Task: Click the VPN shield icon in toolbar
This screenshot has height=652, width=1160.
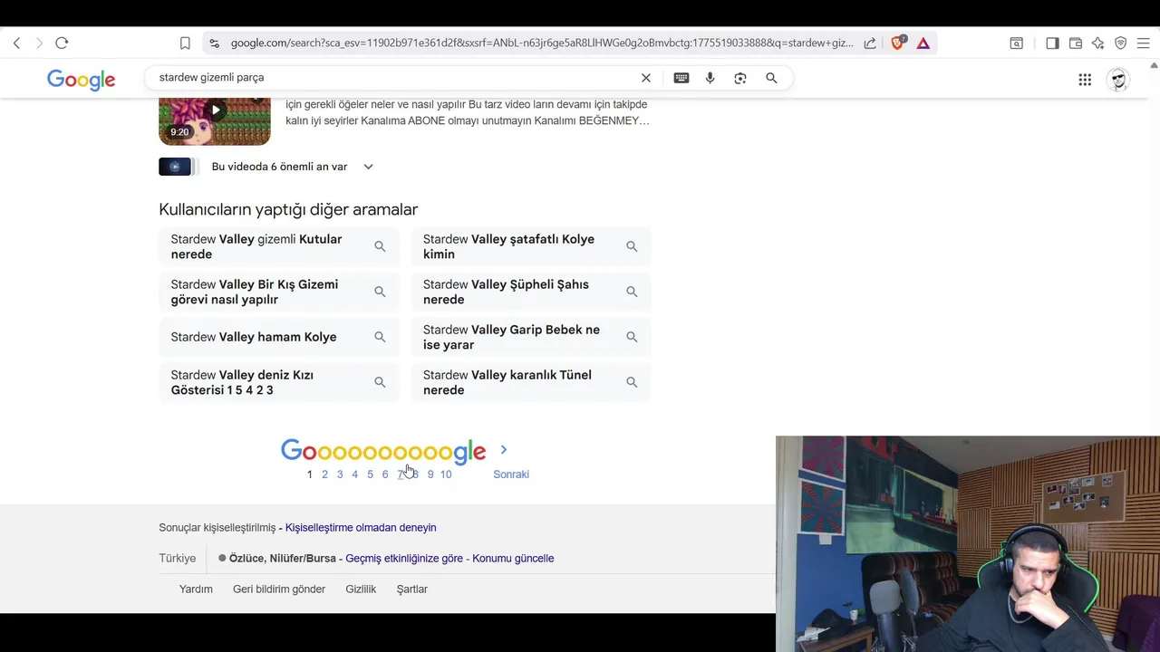Action: (x=1120, y=43)
